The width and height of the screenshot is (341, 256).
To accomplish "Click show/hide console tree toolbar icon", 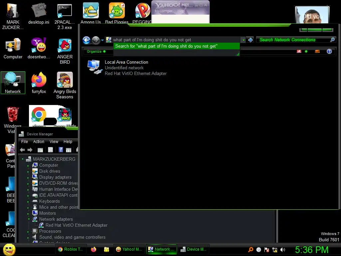I will (40, 150).
